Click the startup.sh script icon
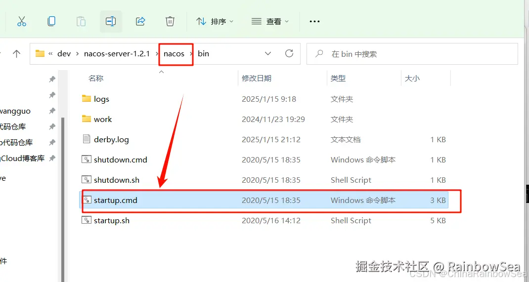This screenshot has width=529, height=282. coord(87,220)
